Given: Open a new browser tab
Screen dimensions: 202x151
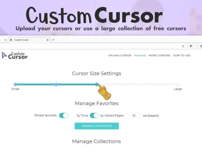Looking at the screenshot, I should pyautogui.click(x=53, y=40).
